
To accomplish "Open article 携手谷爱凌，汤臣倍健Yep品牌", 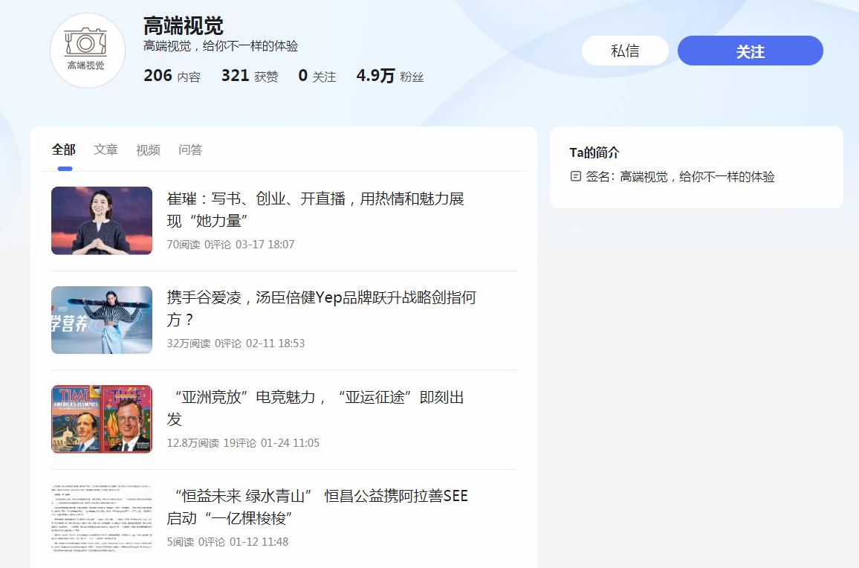I will coord(322,309).
